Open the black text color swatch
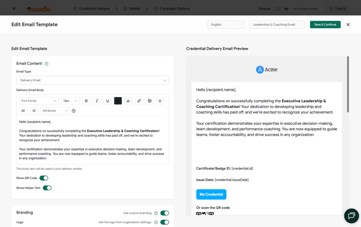This screenshot has height=227, width=361. click(x=118, y=101)
